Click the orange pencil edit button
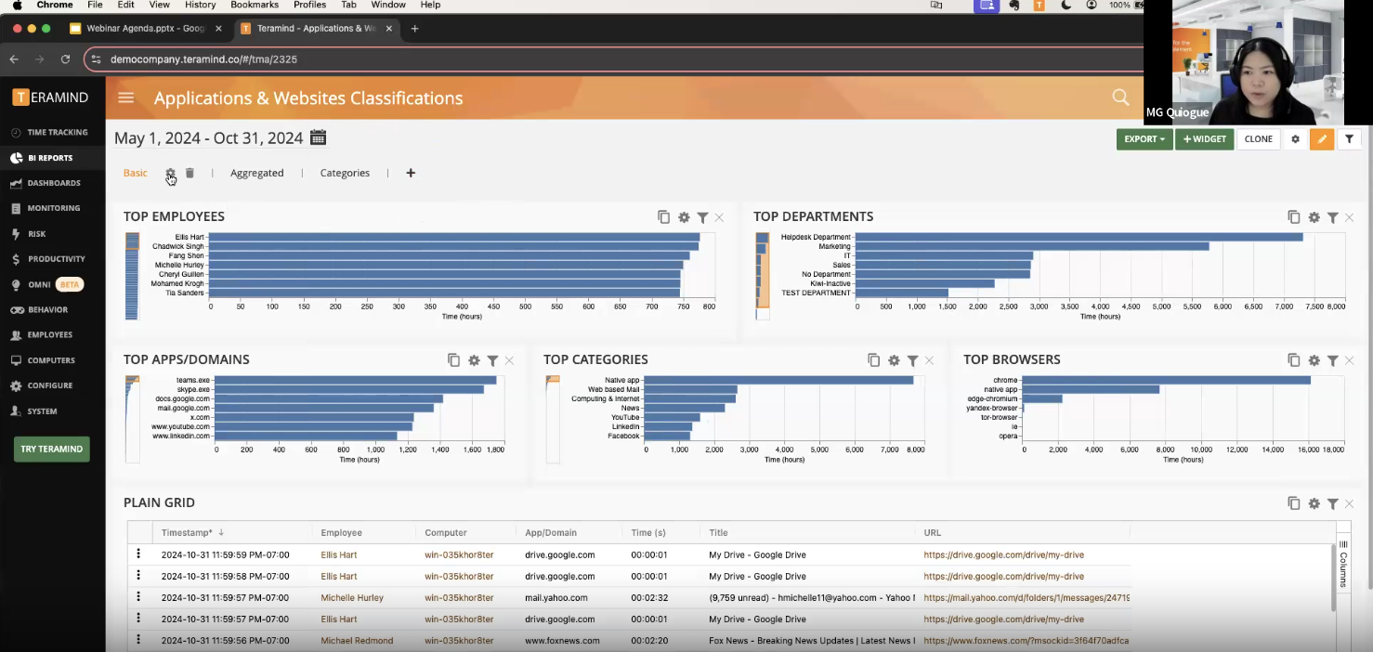 (1321, 139)
